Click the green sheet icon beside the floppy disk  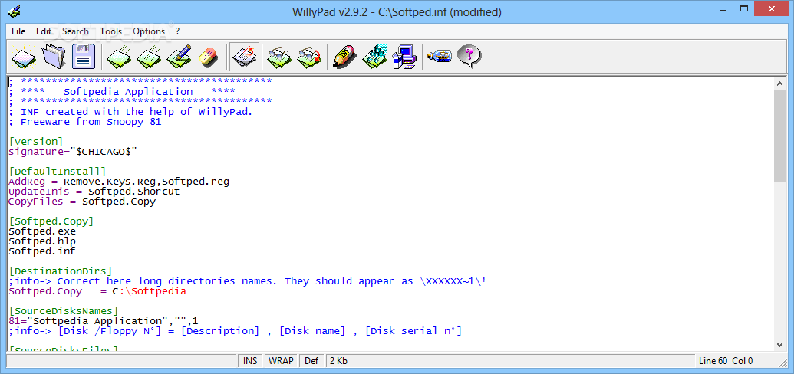(120, 56)
